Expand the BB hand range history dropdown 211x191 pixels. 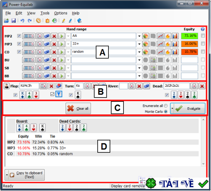[139, 76]
